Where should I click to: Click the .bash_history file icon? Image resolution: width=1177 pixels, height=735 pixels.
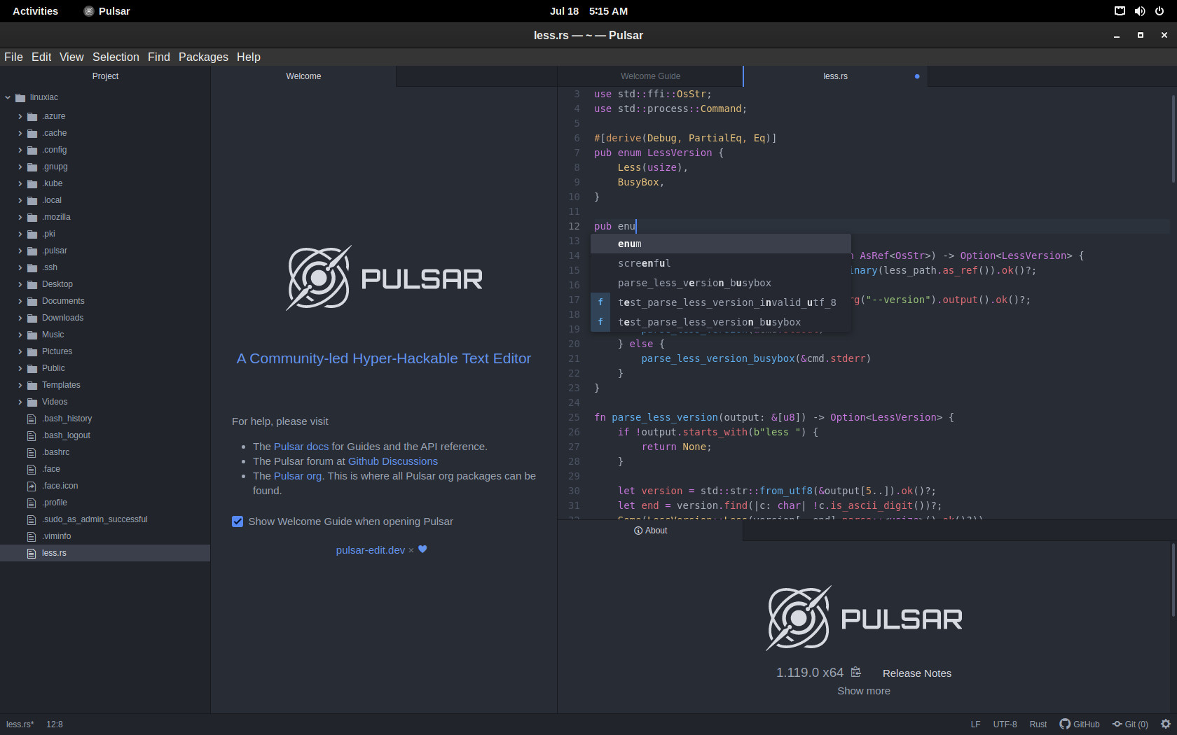pos(32,419)
